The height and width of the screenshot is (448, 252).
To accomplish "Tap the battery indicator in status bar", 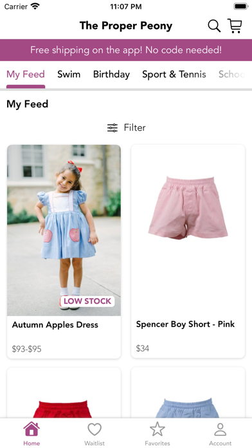I will [x=241, y=6].
